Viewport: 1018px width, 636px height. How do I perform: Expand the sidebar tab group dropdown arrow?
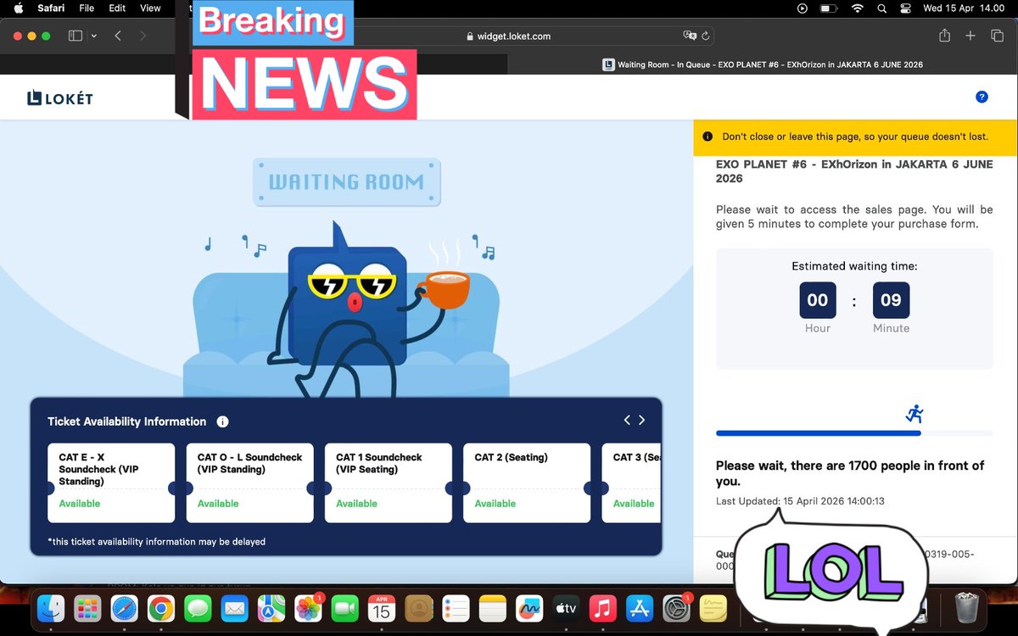93,36
